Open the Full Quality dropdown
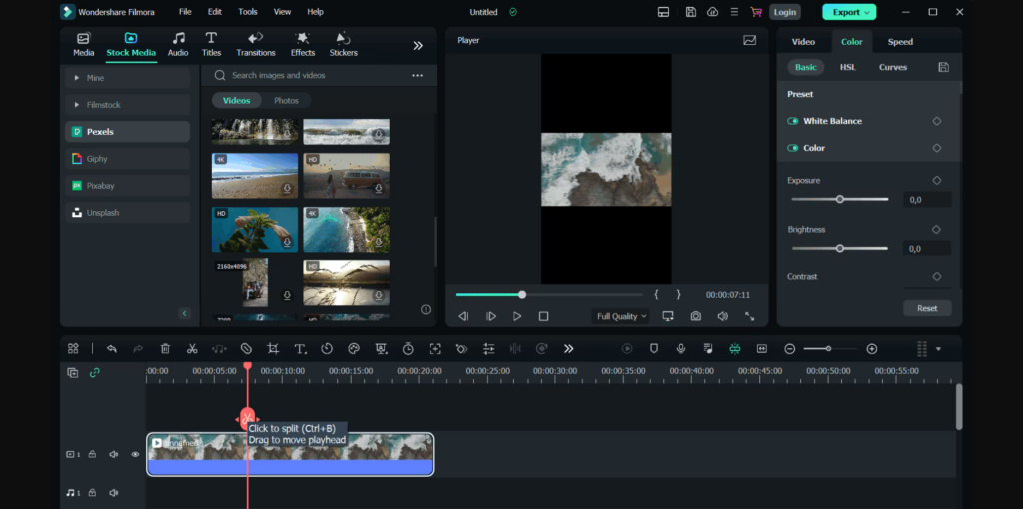Viewport: 1023px width, 509px height. 621,316
